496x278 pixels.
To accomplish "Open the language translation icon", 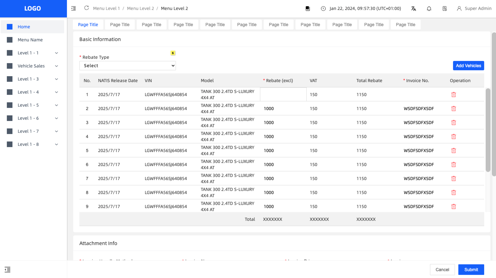I will coord(413,9).
